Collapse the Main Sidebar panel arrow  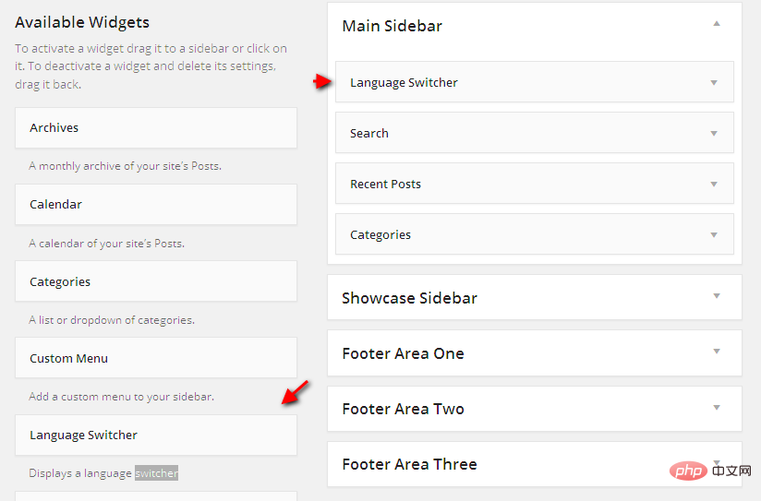pos(717,24)
